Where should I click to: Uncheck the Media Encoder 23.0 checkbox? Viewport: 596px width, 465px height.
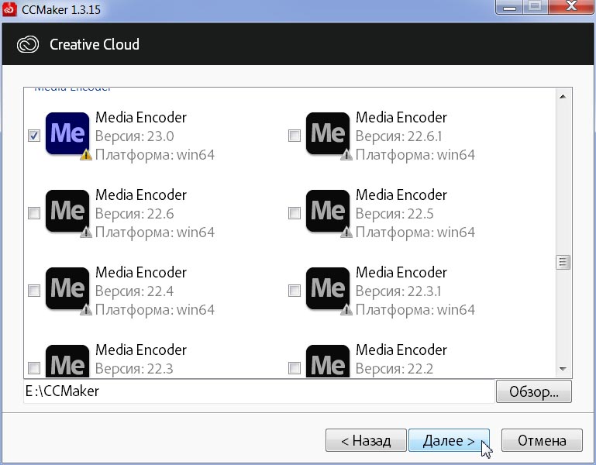pos(34,136)
